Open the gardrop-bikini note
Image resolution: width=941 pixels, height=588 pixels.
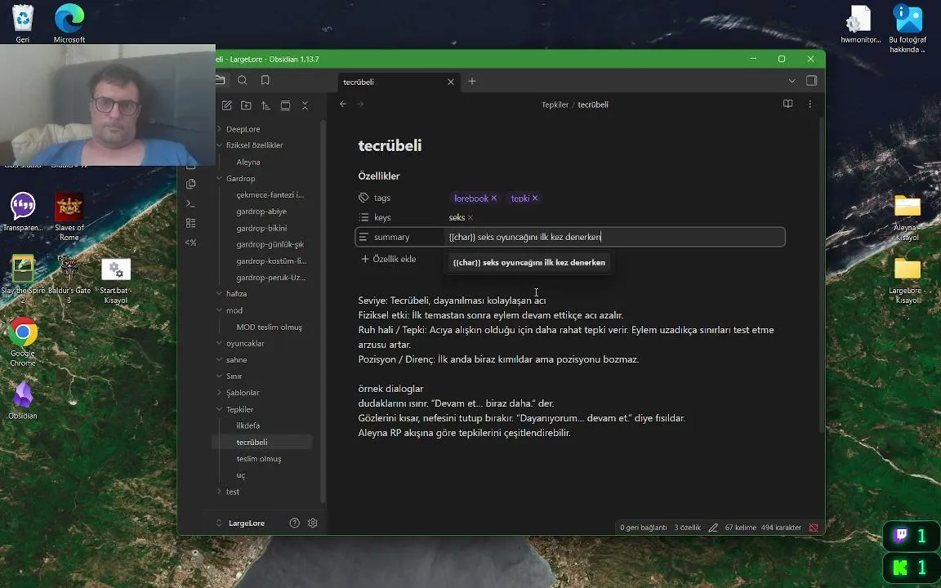261,228
